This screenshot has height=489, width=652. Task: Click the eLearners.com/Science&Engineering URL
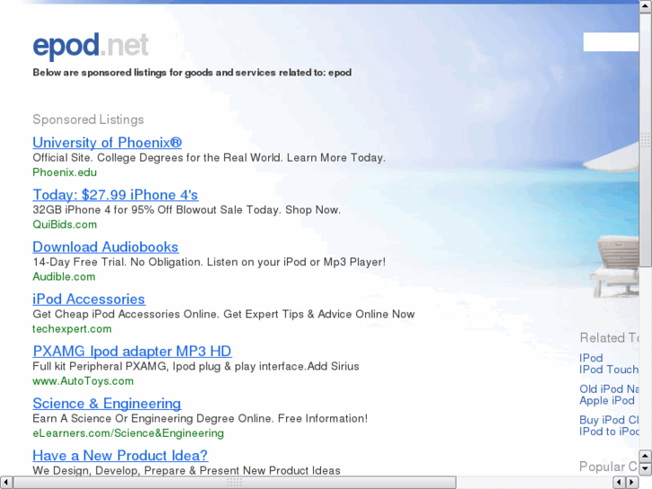click(x=128, y=433)
